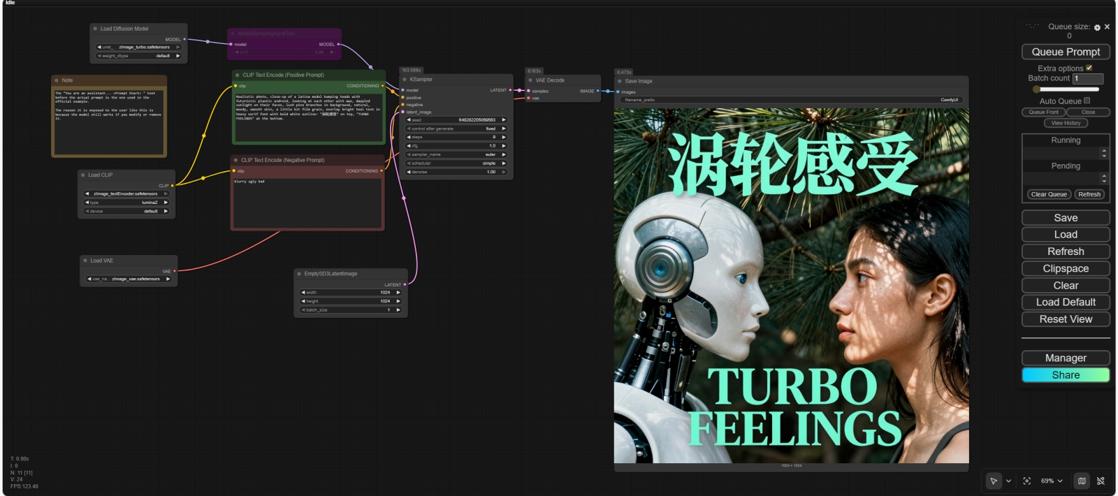Open settings via the gear icon
The image size is (1118, 496).
pos(1097,27)
